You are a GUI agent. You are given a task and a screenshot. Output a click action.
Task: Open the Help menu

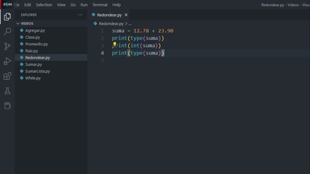[116, 5]
